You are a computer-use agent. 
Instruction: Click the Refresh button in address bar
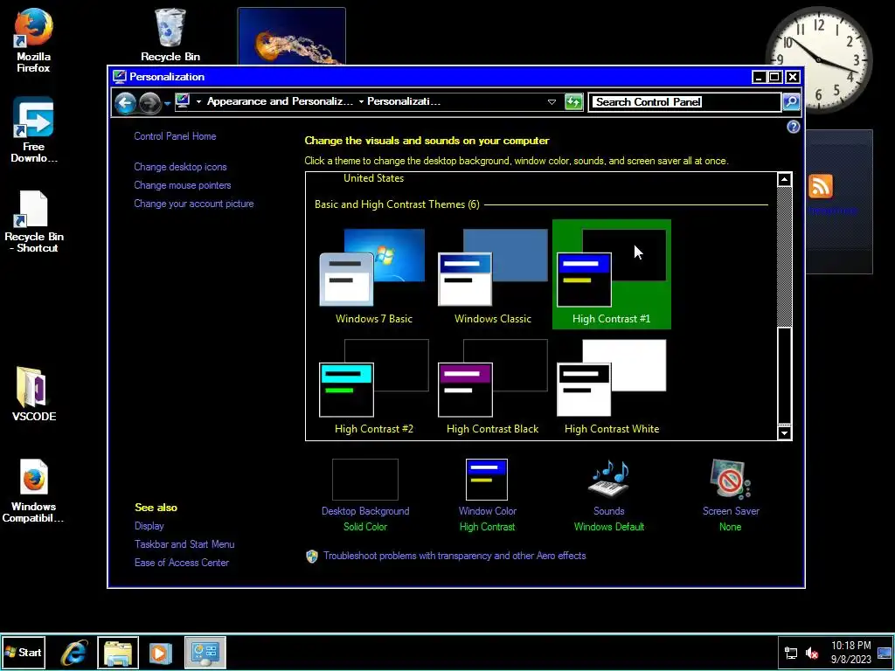tap(573, 102)
